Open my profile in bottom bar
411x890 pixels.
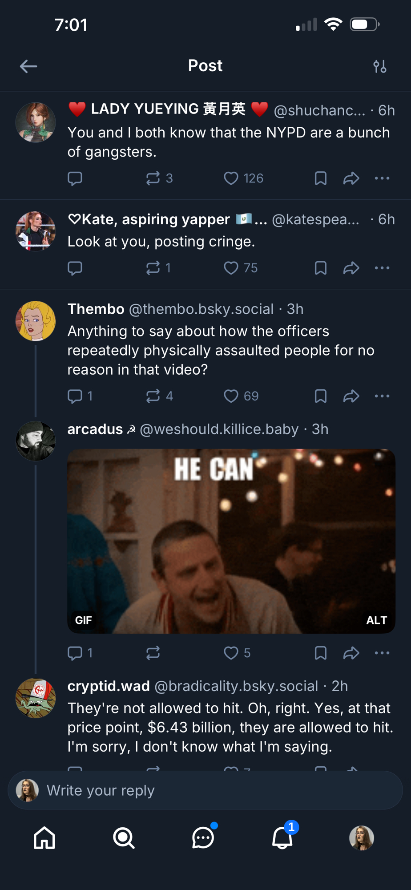pos(361,838)
